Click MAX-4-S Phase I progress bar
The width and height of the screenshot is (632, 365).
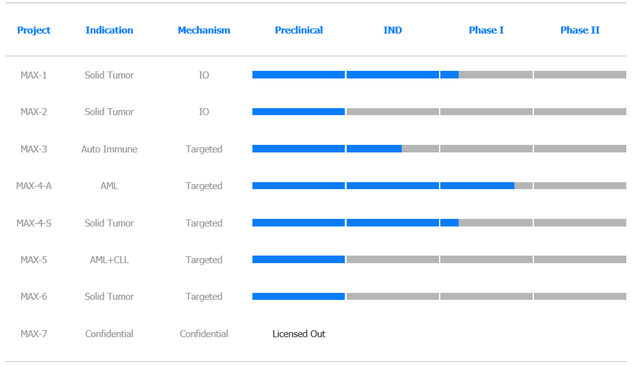pyautogui.click(x=486, y=223)
